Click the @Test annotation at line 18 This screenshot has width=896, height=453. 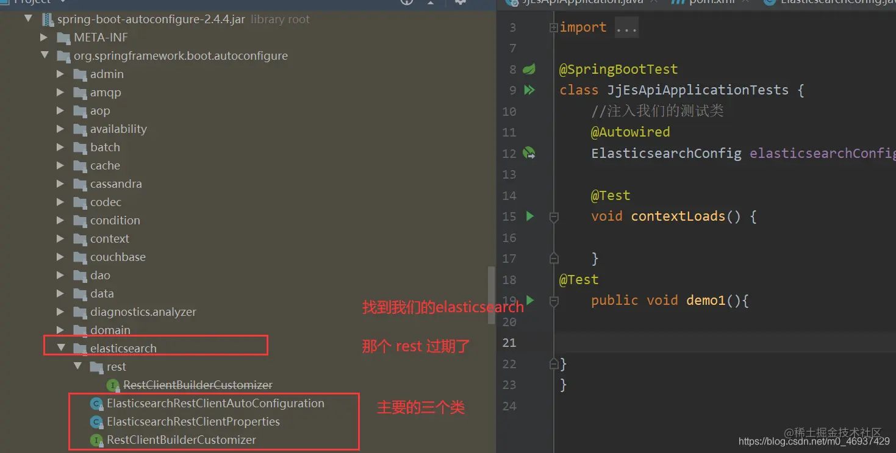tap(579, 279)
